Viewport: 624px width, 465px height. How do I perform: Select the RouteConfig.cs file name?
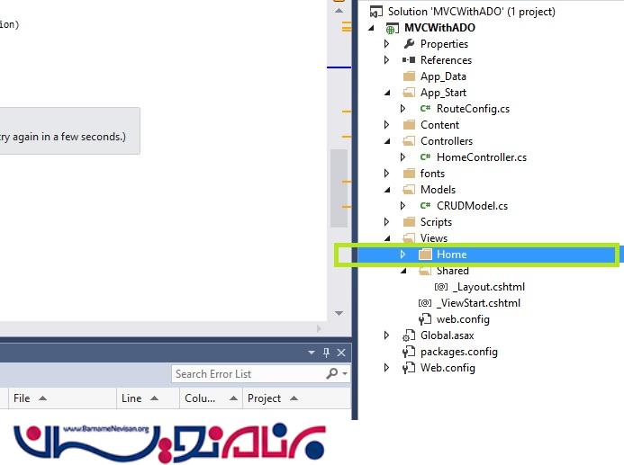click(473, 109)
